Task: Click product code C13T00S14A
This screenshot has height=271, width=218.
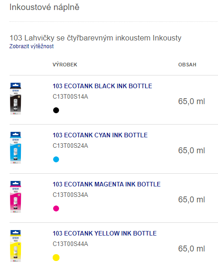Action: (x=70, y=96)
